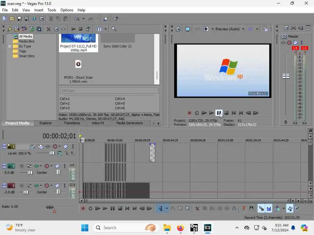Click Stop button under video preview
The height and width of the screenshot is (235, 314).
(226, 113)
